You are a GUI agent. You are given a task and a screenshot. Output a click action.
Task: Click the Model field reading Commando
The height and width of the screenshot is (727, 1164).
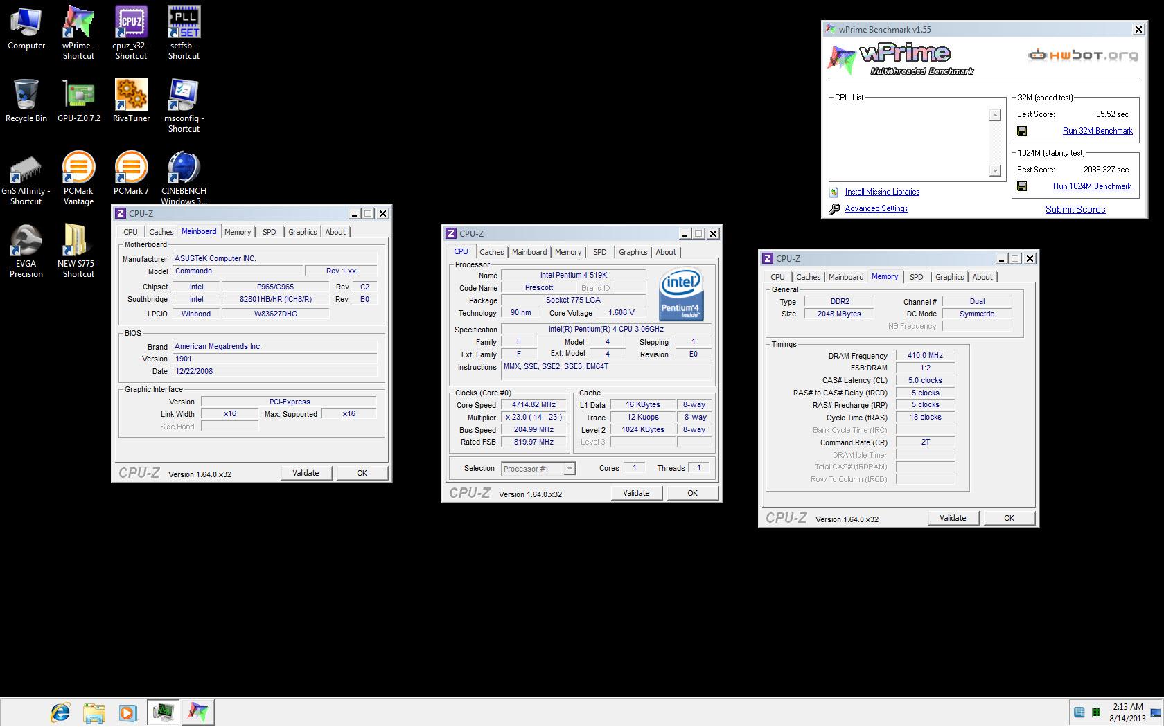(238, 271)
